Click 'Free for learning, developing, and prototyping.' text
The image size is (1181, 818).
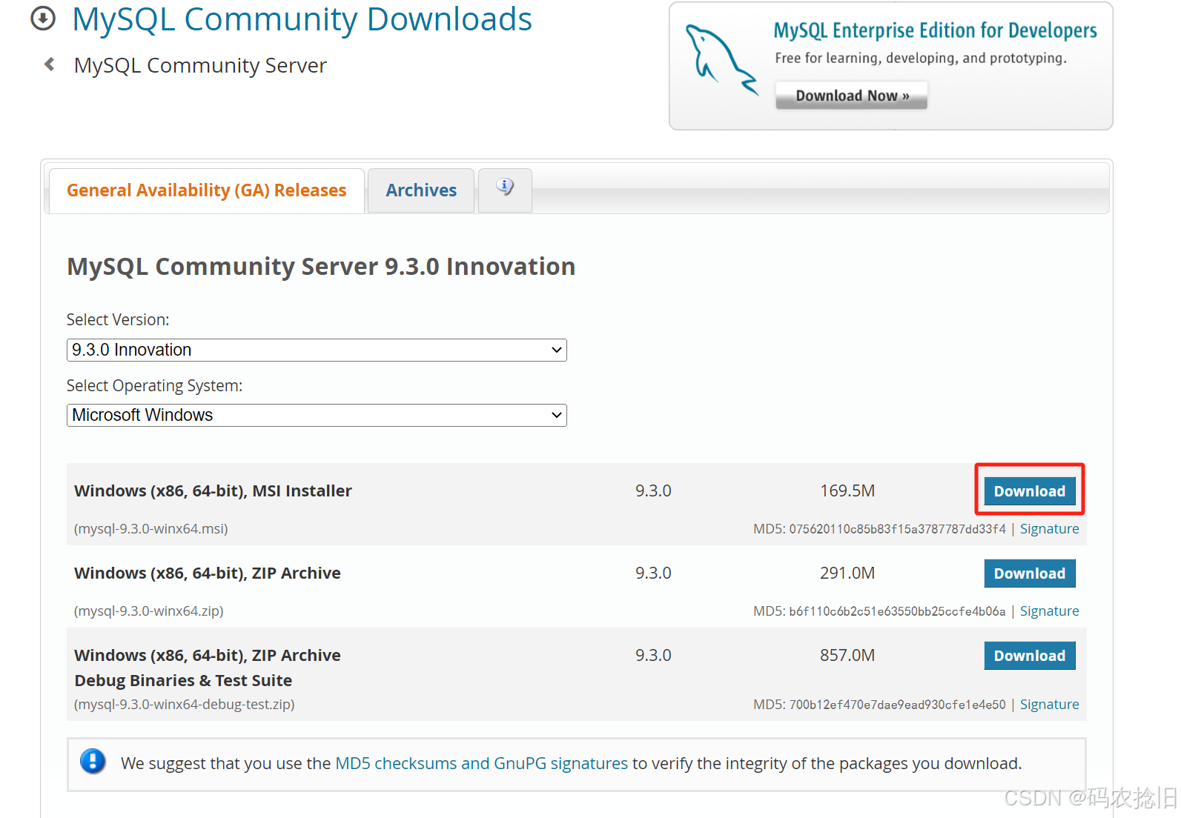click(921, 58)
